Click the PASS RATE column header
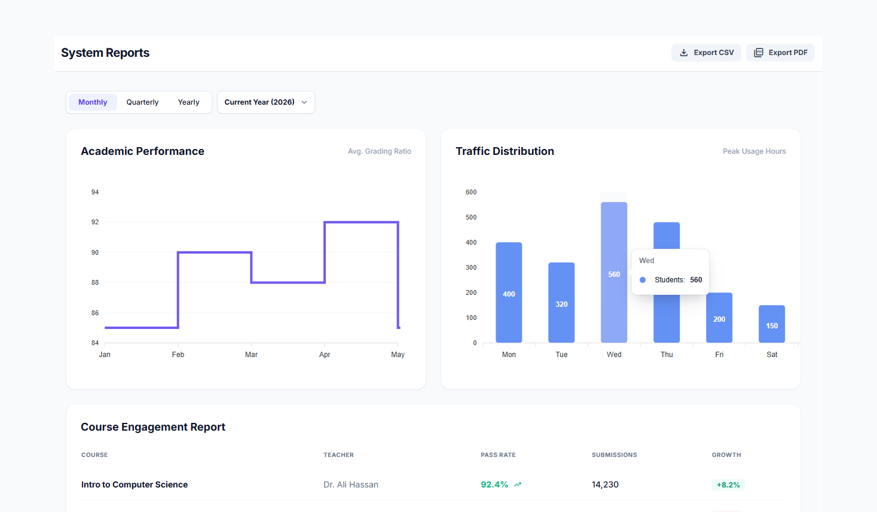The height and width of the screenshot is (512, 877). click(x=498, y=455)
